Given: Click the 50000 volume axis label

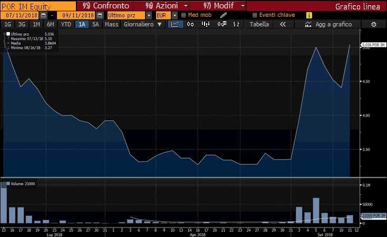Looking at the screenshot, I should [x=367, y=204].
